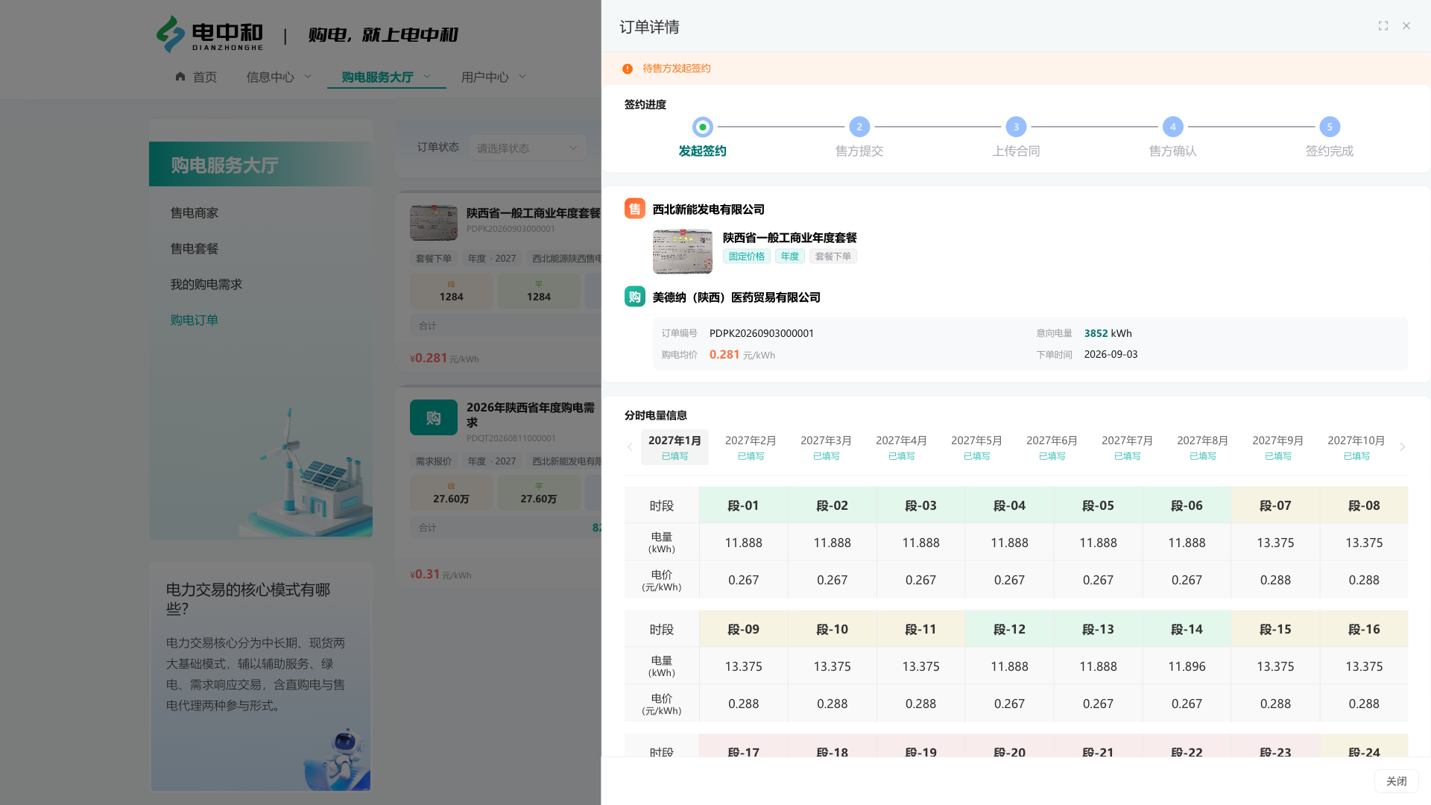Click the orange 售 seller badge icon
1431x805 pixels.
point(635,209)
